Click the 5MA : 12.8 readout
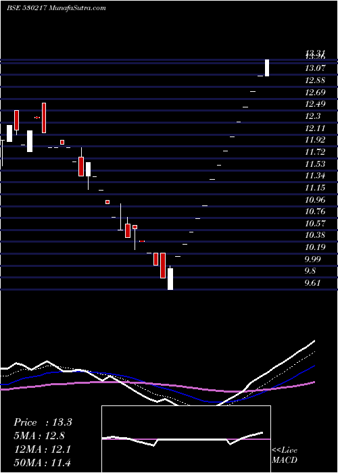Image resolution: width=338 pixels, height=473 pixels. (x=39, y=436)
